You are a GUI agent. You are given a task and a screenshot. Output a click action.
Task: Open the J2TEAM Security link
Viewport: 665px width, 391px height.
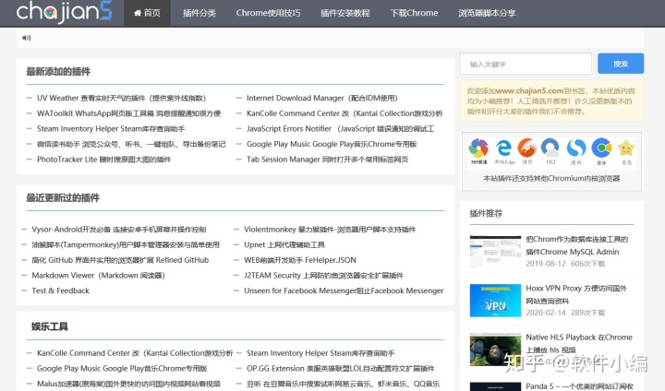click(324, 276)
